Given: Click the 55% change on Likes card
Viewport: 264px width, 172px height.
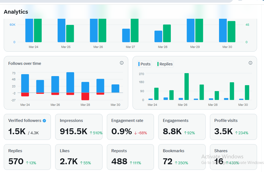Looking at the screenshot, I should 85,163.
